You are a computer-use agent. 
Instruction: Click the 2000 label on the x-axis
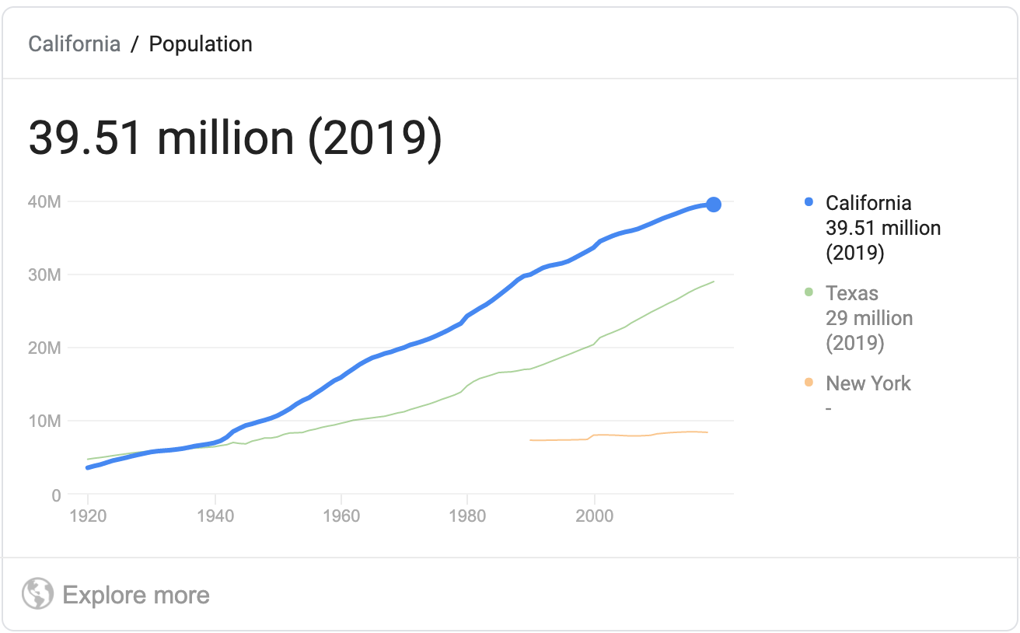coord(595,515)
